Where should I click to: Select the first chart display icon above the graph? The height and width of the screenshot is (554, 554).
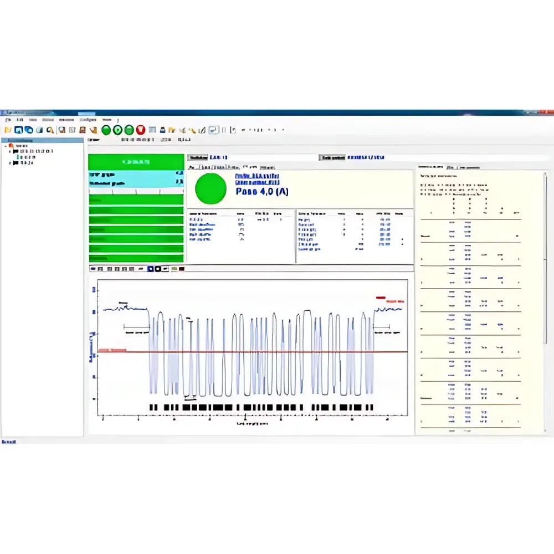pyautogui.click(x=93, y=269)
